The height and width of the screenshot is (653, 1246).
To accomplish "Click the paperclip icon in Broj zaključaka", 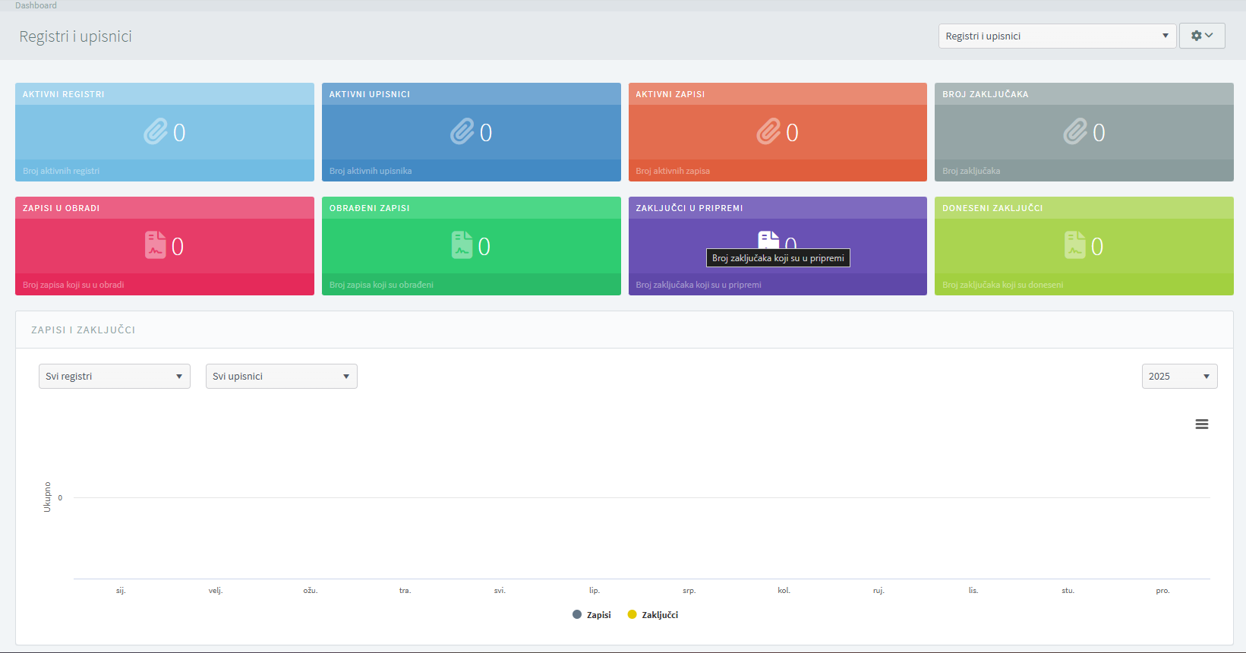I will point(1075,132).
